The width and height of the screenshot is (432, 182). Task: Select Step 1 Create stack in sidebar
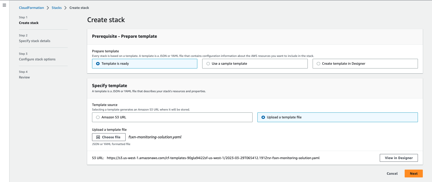(29, 23)
